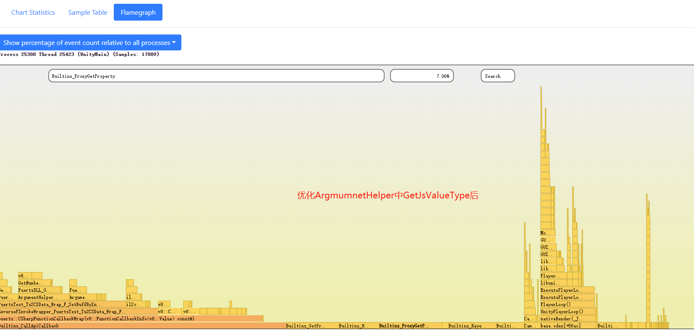Click the Process 25388 Thread 25423 header text
This screenshot has width=694, height=335.
tap(79, 54)
